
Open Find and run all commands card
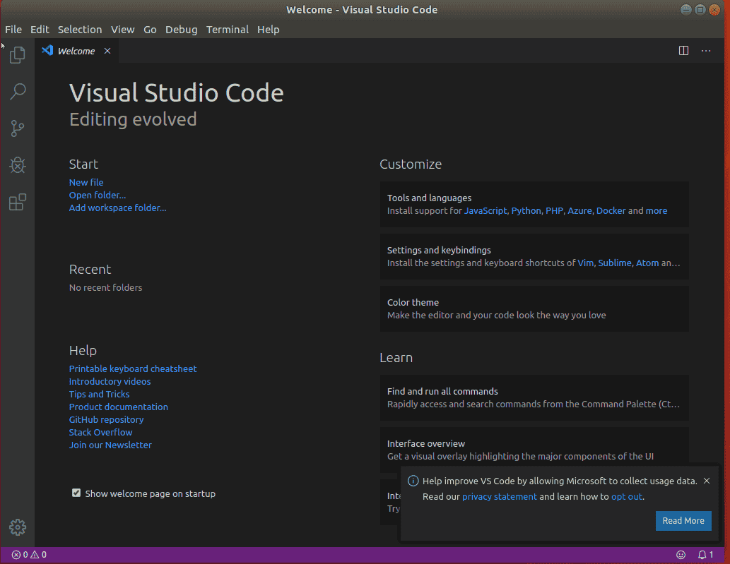[534, 397]
